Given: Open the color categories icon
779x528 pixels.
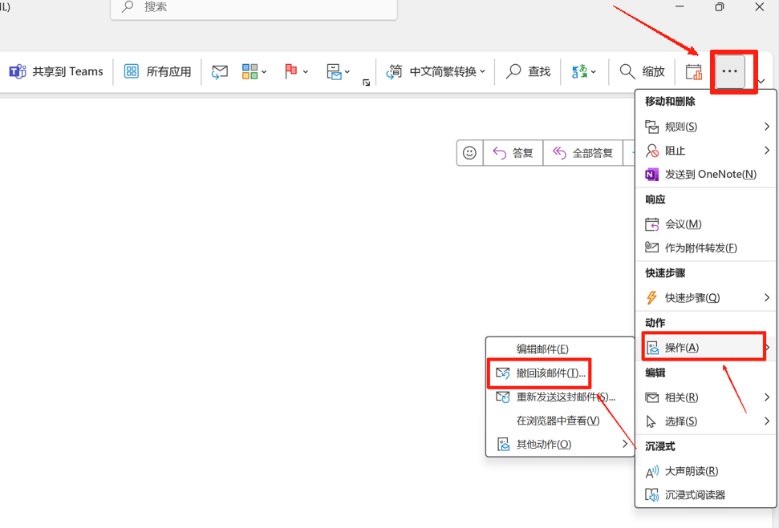Looking at the screenshot, I should 250,71.
